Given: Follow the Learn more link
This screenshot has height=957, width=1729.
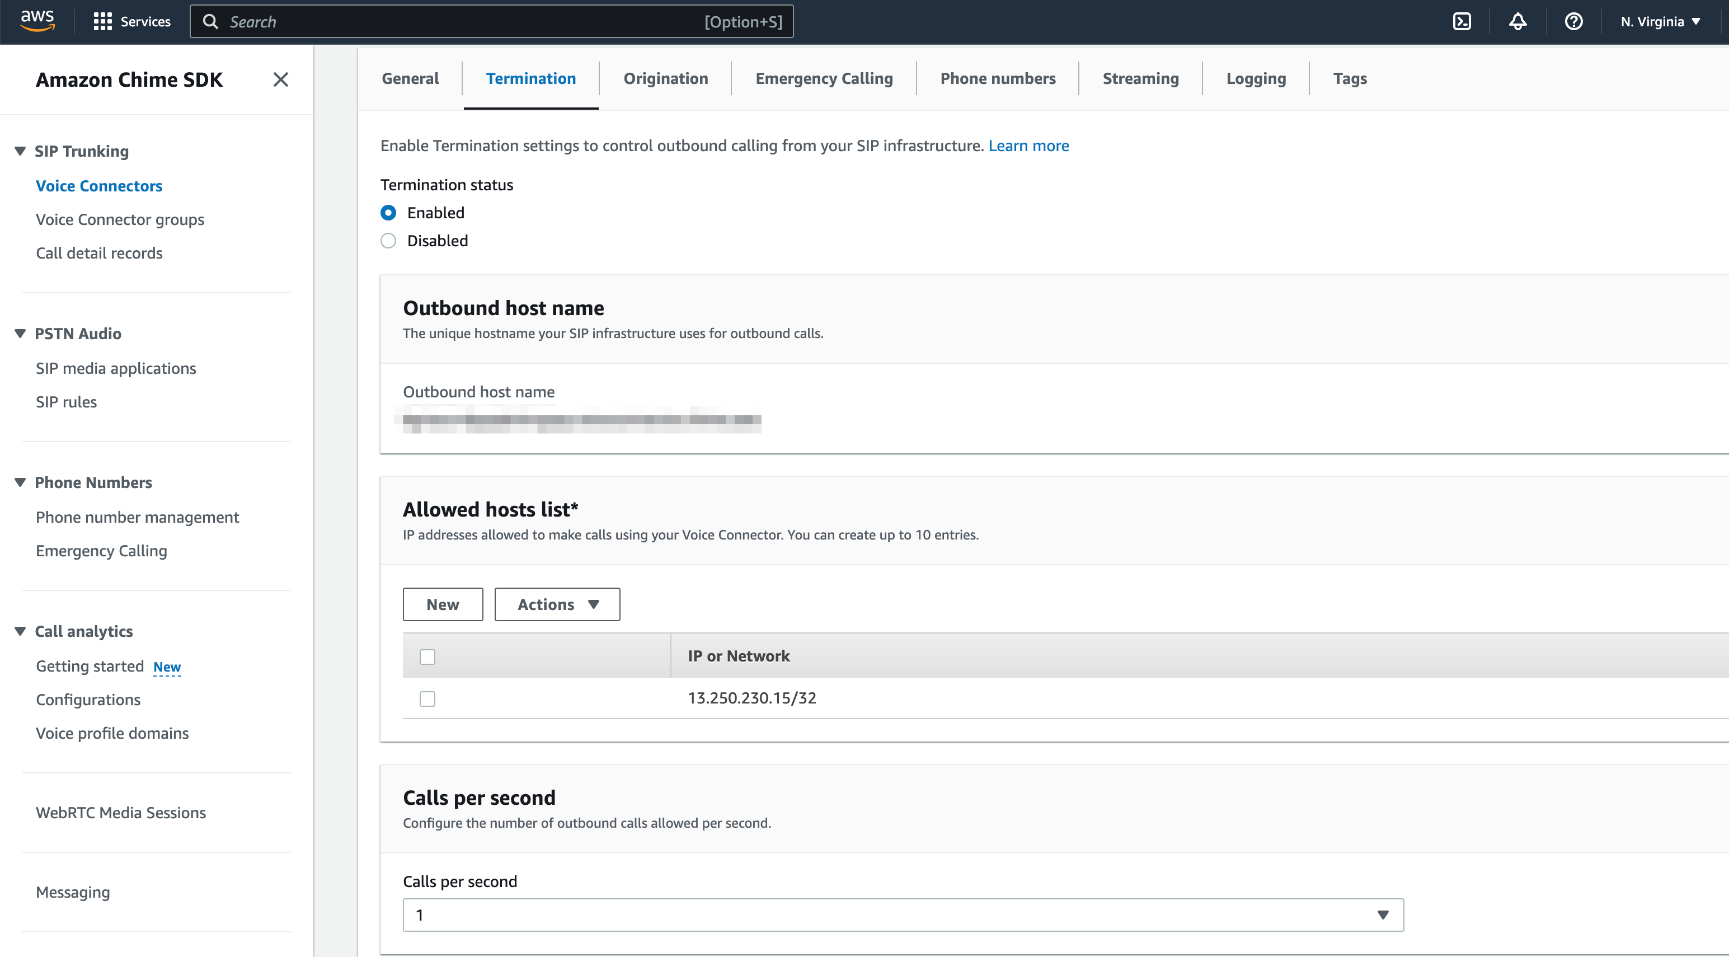Looking at the screenshot, I should (1028, 146).
